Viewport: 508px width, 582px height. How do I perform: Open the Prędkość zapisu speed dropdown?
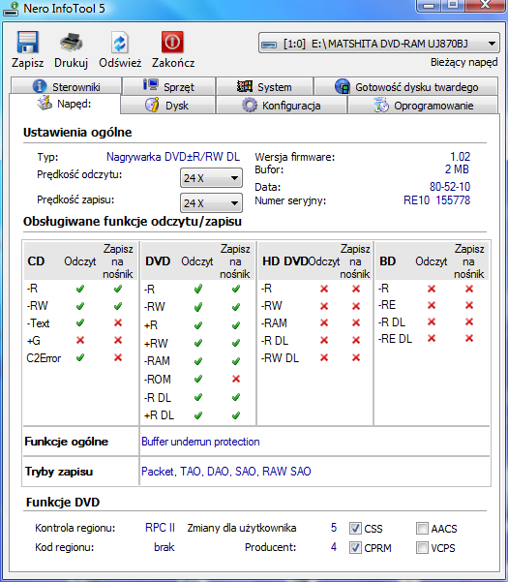tap(211, 203)
